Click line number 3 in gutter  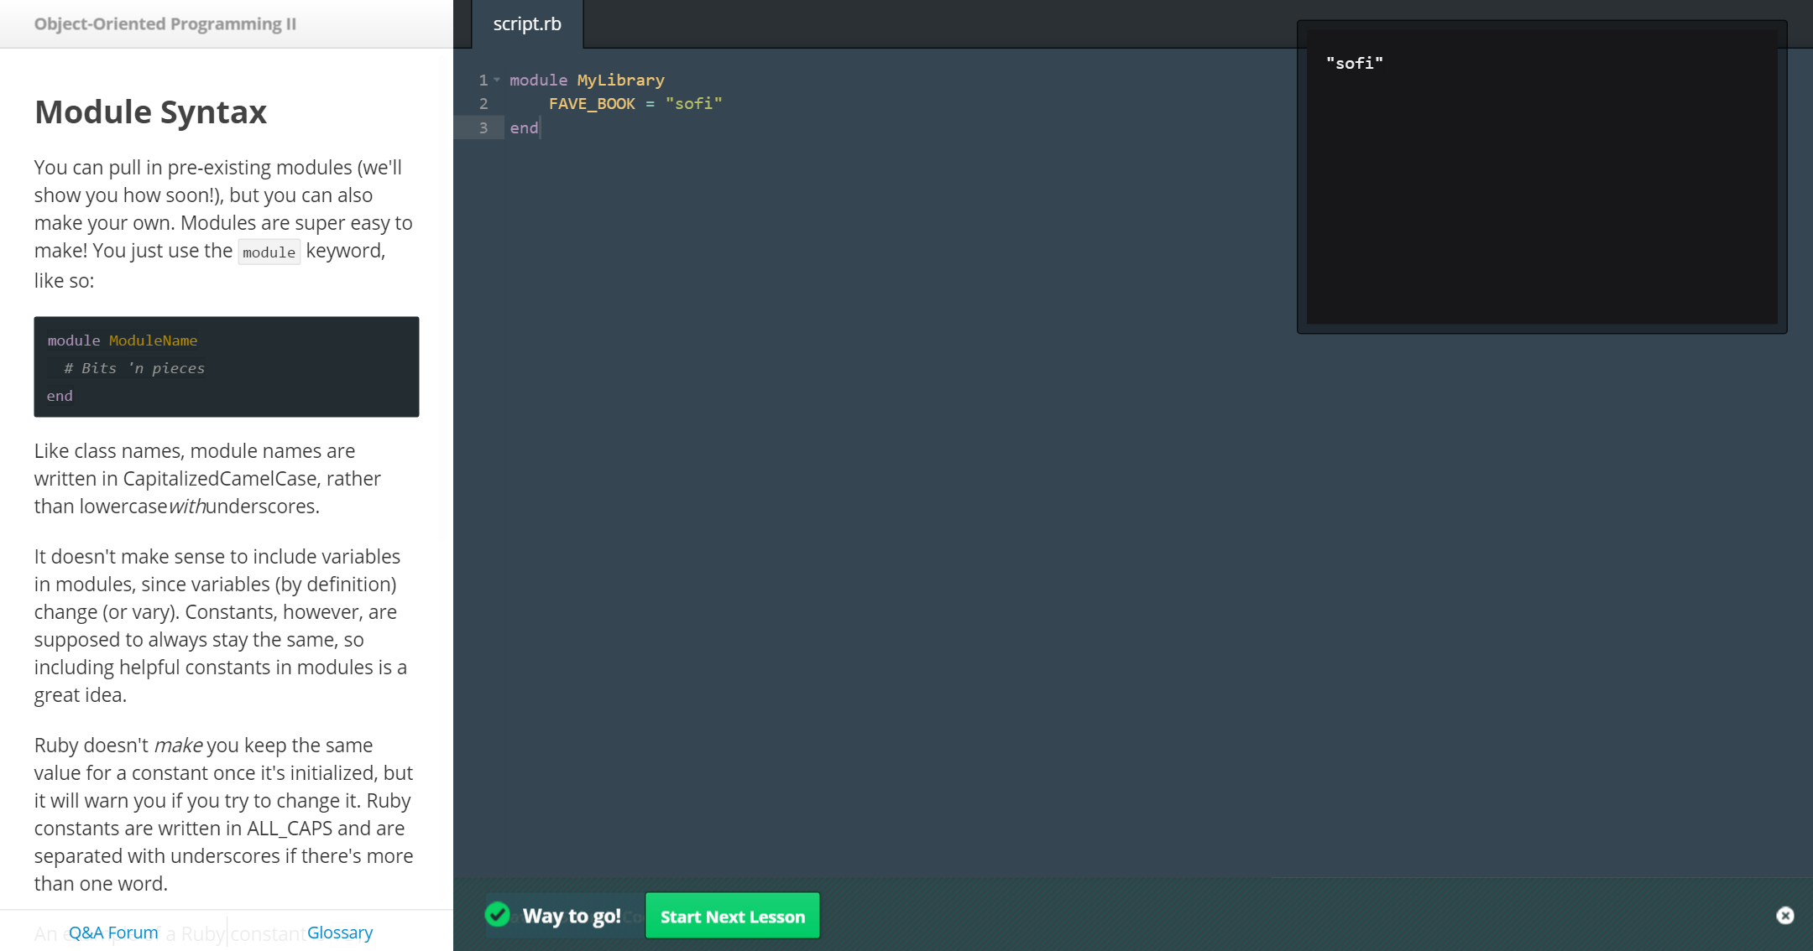click(483, 127)
